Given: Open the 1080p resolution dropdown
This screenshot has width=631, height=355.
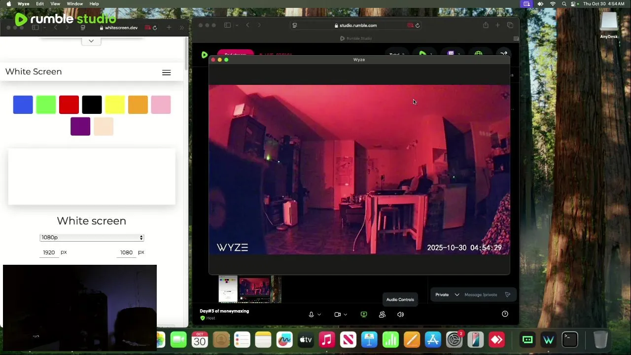Looking at the screenshot, I should coord(92,238).
